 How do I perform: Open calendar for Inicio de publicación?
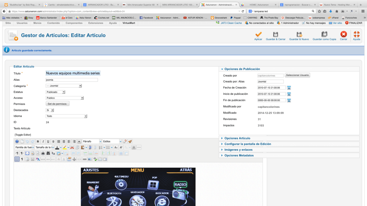[289, 94]
